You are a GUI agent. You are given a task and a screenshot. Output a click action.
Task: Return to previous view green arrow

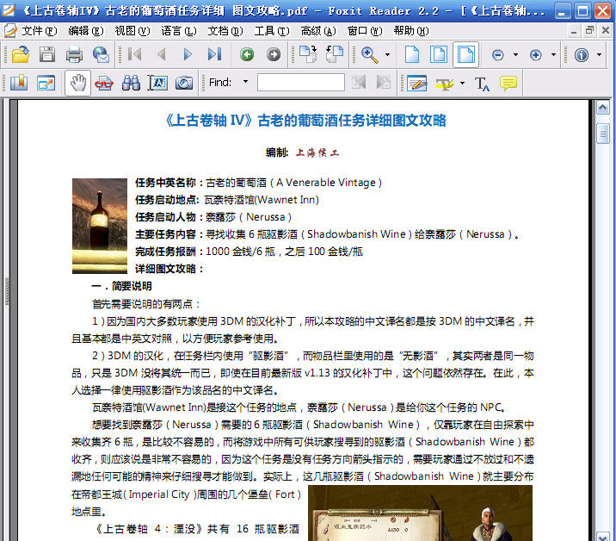[x=247, y=54]
